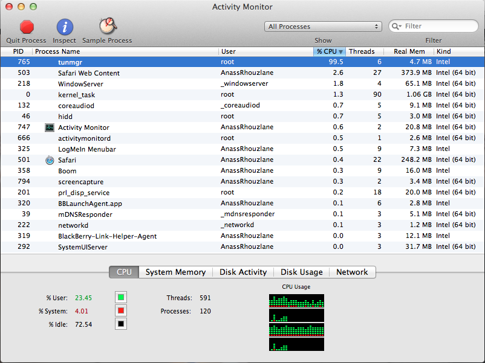The image size is (485, 363).
Task: Open the blue Inspect info icon
Action: (65, 27)
